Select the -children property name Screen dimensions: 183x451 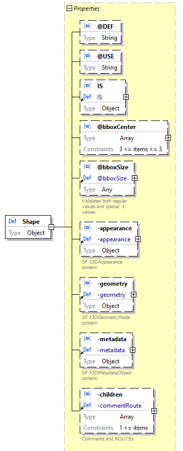(x=110, y=395)
